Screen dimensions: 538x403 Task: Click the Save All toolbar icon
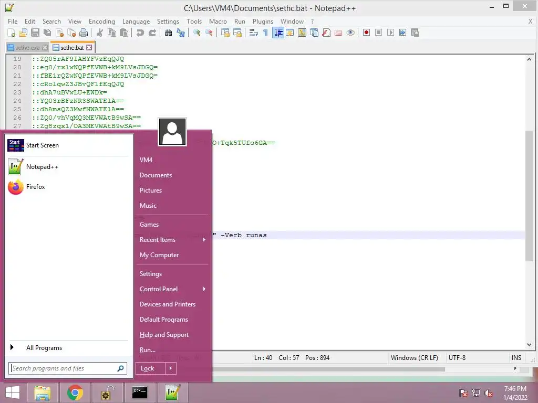[47, 33]
